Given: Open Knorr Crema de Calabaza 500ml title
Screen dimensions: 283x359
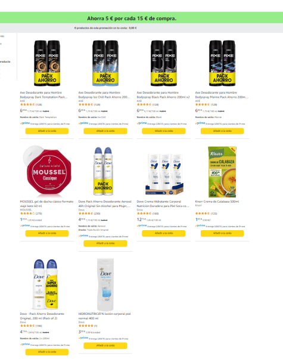Looking at the screenshot, I should click(217, 202).
